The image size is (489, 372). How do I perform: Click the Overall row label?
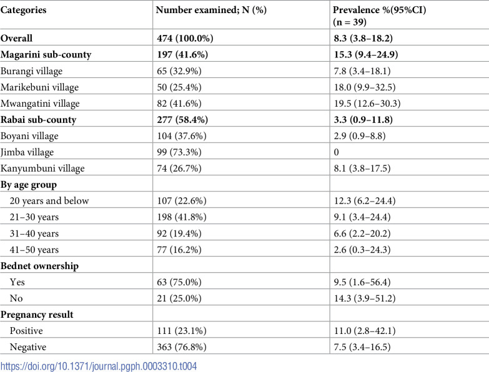tap(16, 38)
